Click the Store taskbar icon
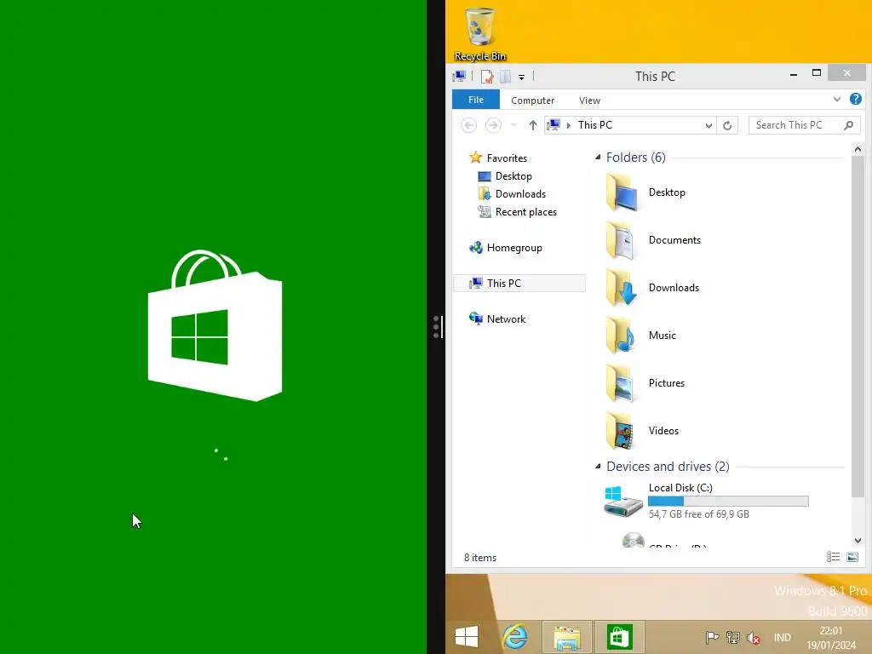This screenshot has width=872, height=654. point(619,637)
